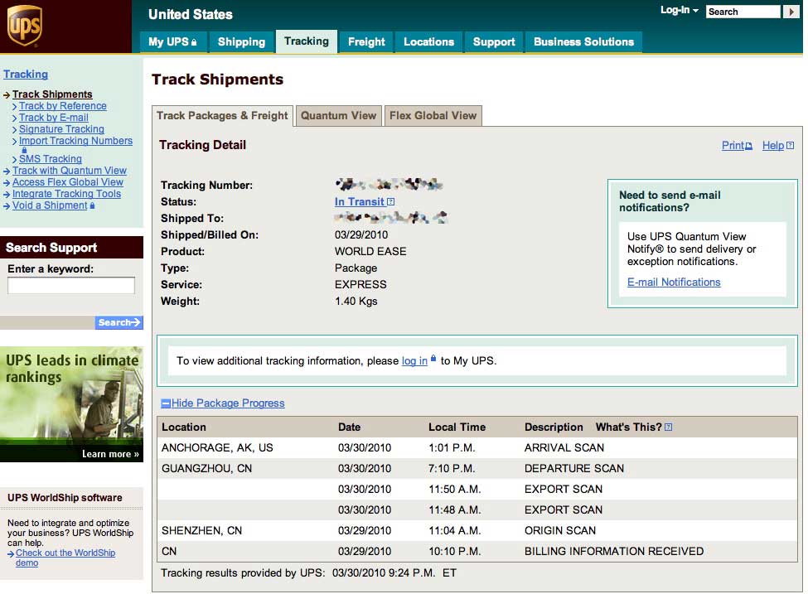Click the UPS WorldShip software heading
Image resolution: width=808 pixels, height=594 pixels.
pos(65,498)
